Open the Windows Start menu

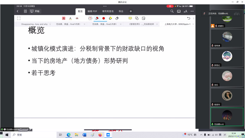pos(7,135)
